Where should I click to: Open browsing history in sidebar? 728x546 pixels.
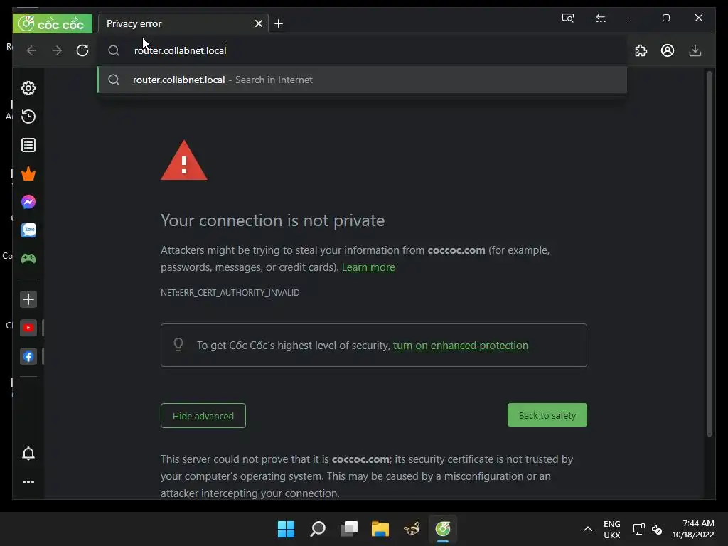[x=28, y=117]
